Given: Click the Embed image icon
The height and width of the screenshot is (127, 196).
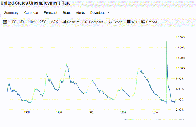Looking at the screenshot, I should 143,22.
